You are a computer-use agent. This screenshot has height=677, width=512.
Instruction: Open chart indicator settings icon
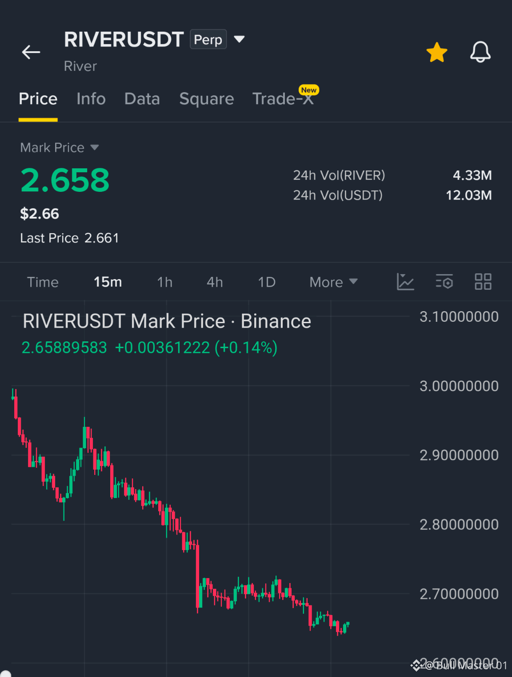pyautogui.click(x=444, y=282)
